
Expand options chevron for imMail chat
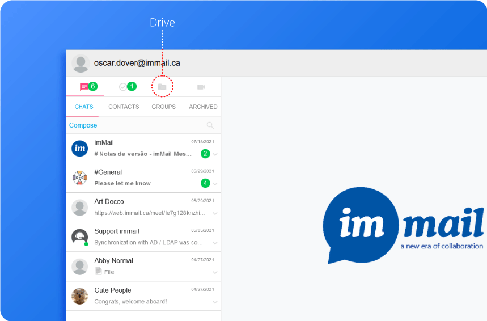(215, 154)
